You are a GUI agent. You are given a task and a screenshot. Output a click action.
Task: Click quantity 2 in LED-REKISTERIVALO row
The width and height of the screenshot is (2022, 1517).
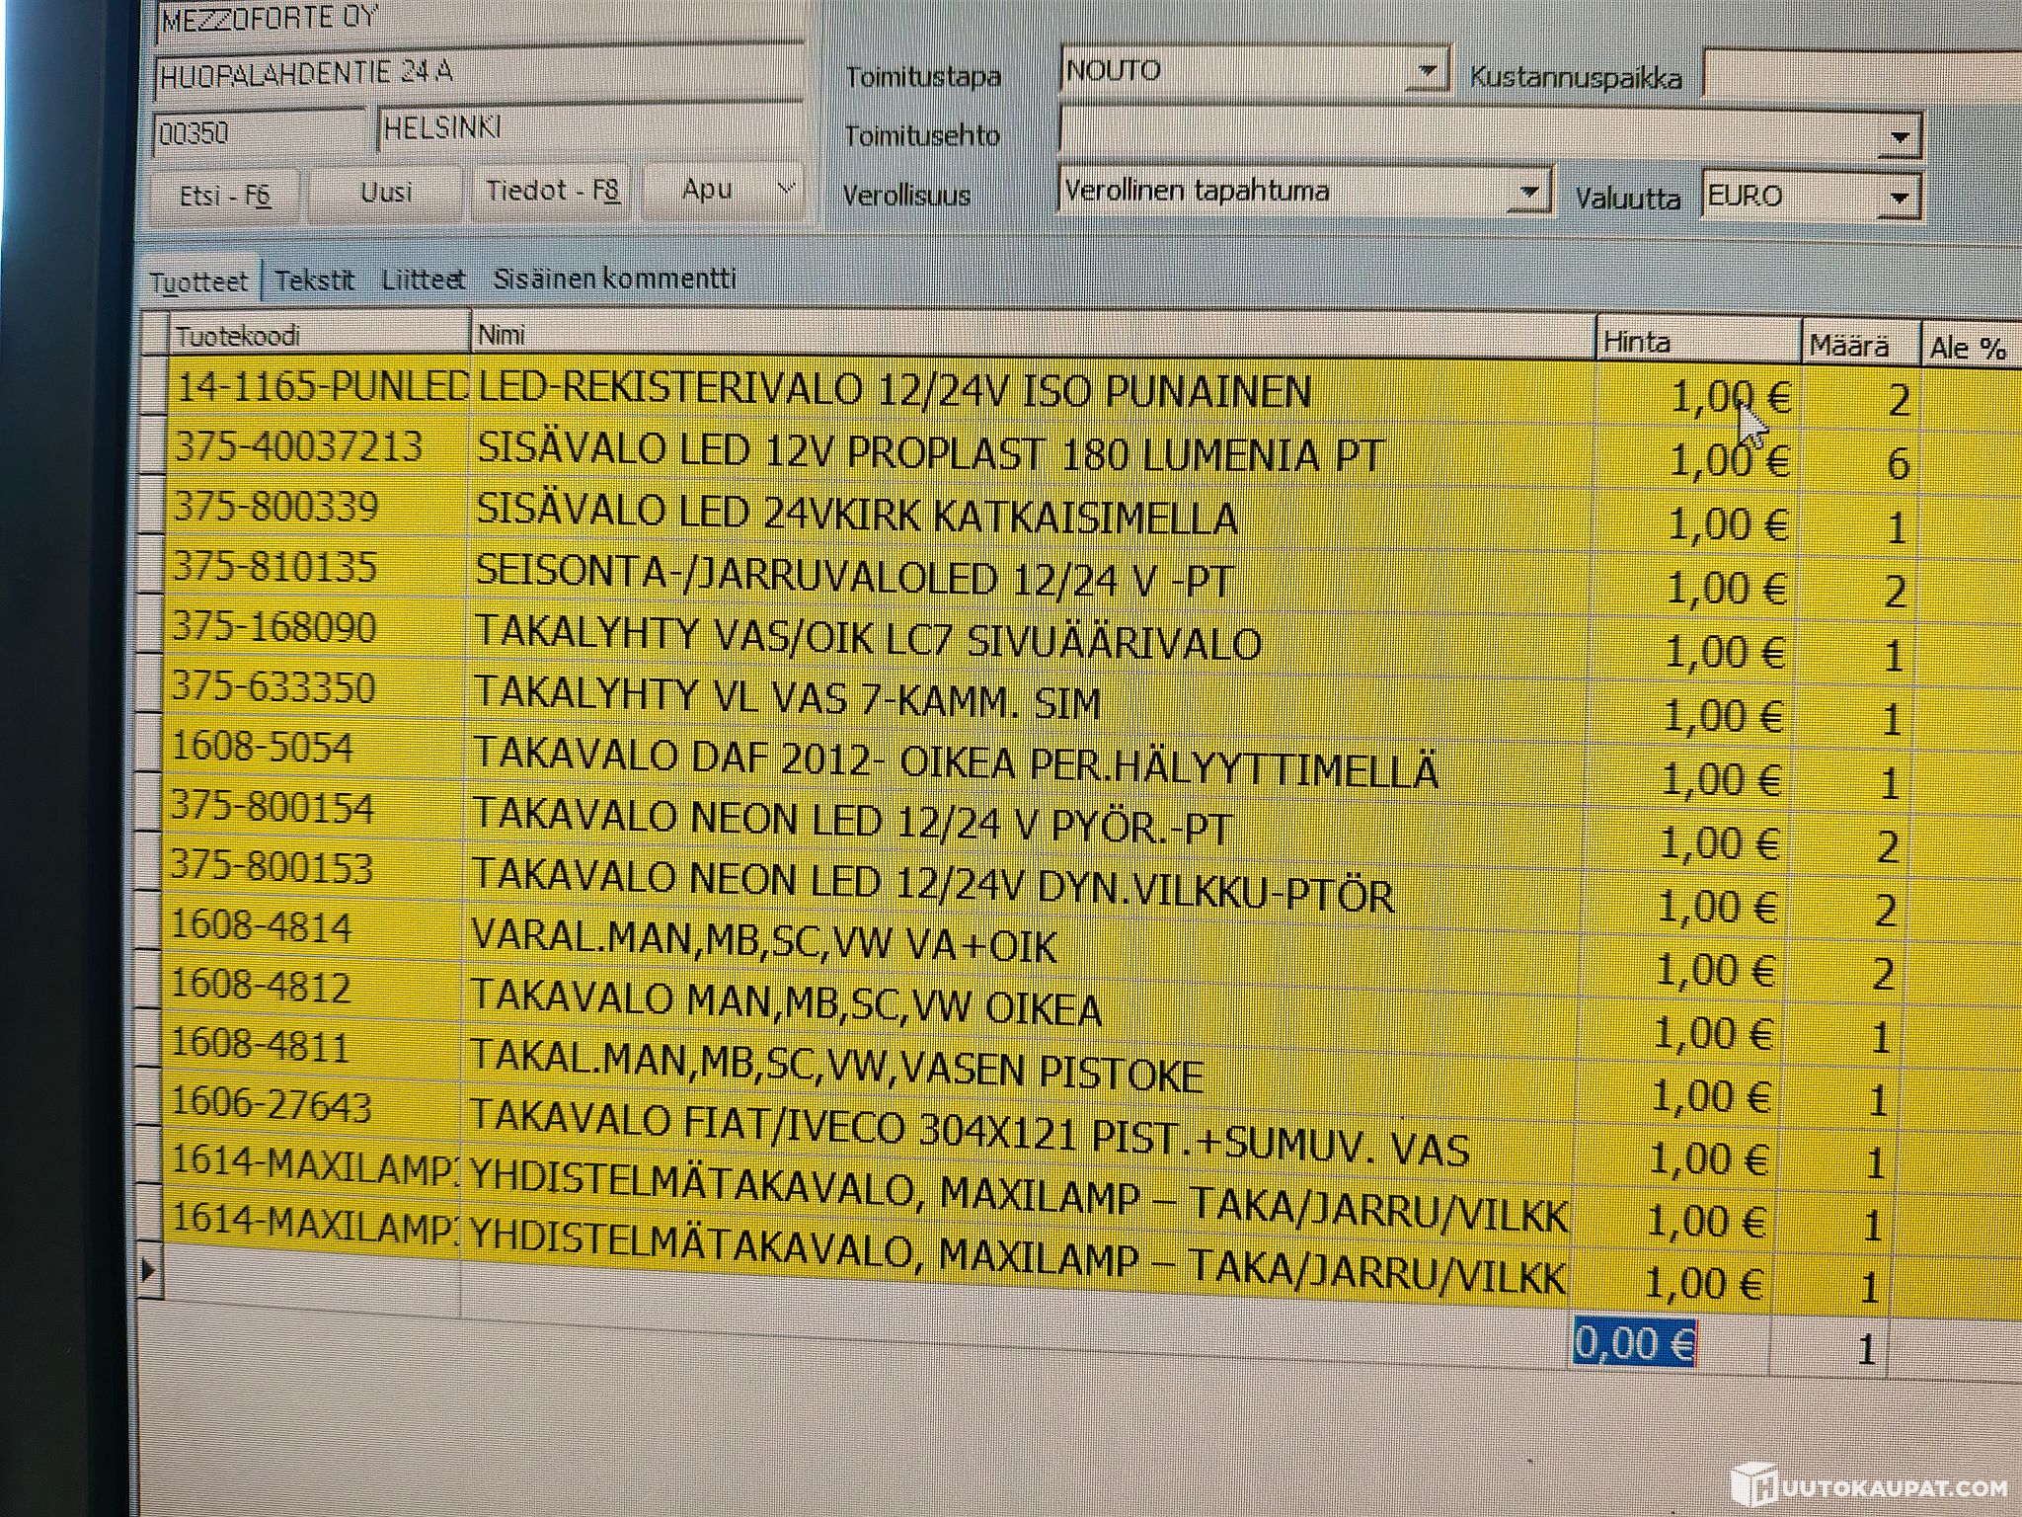[x=1899, y=401]
